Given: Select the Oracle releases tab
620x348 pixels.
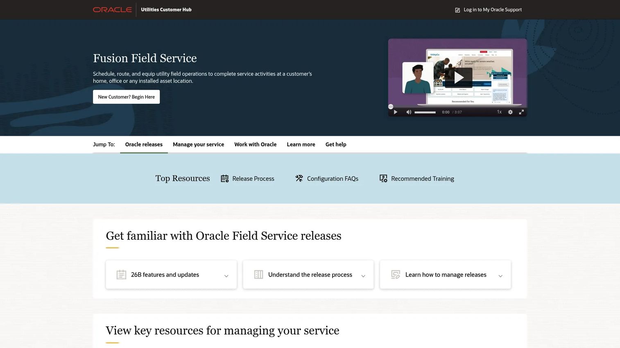Looking at the screenshot, I should point(144,144).
